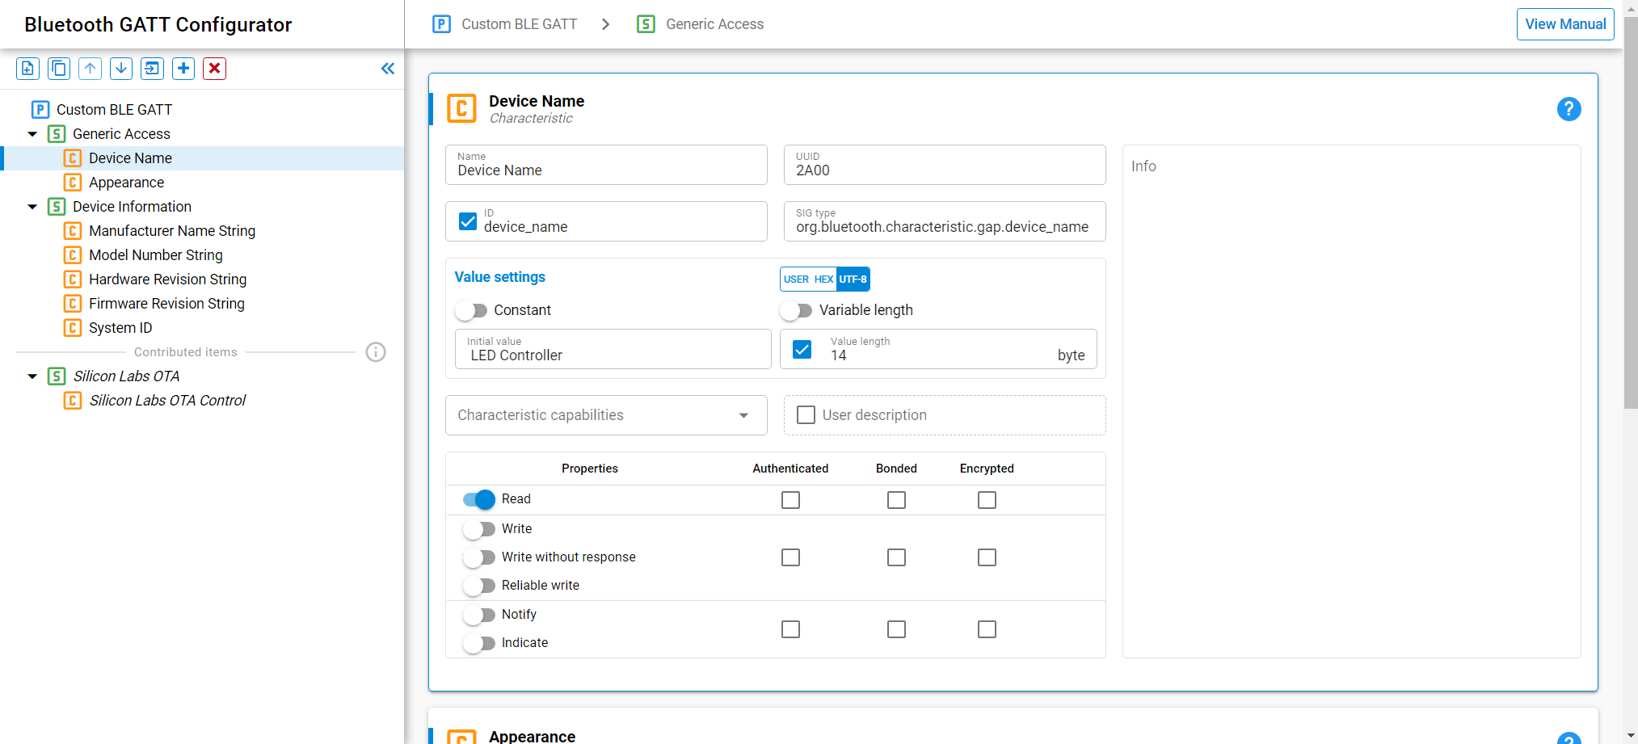Check Encrypted for the Read property
This screenshot has height=744, width=1638.
tap(987, 500)
